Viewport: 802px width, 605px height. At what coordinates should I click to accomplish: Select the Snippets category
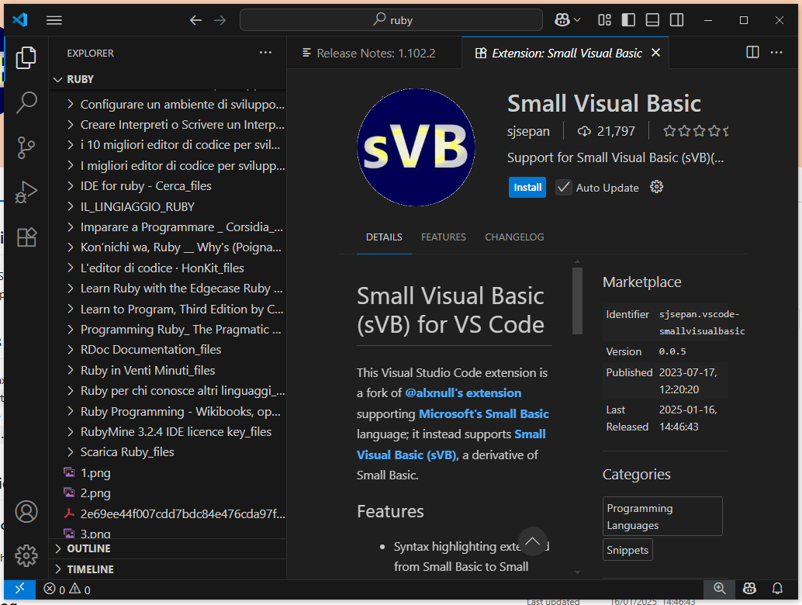(627, 550)
